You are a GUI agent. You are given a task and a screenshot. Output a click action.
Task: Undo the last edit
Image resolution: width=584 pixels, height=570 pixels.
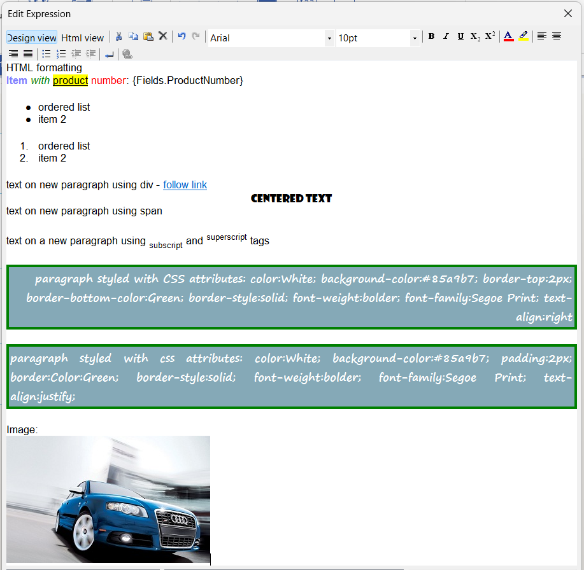tap(182, 36)
